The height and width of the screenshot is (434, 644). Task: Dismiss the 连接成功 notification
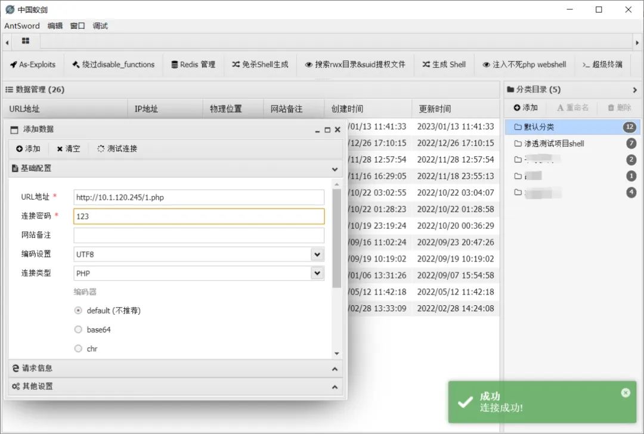625,393
